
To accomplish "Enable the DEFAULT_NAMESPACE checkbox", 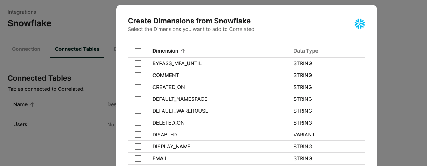I will click(x=138, y=99).
